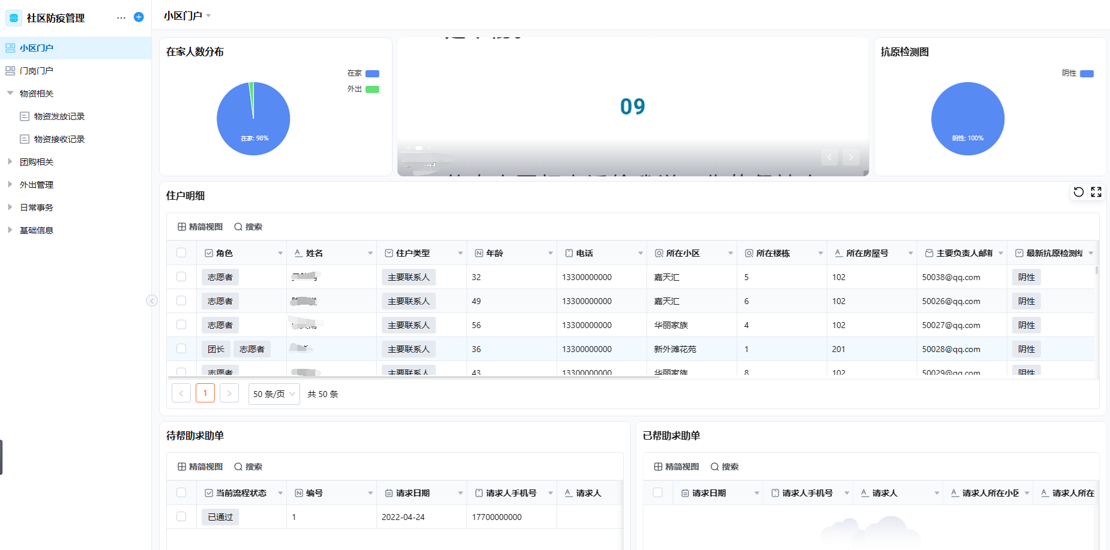Screen dimensions: 1110x550
Task: Click the 社区防疫管理 app logo icon
Action: (13, 17)
